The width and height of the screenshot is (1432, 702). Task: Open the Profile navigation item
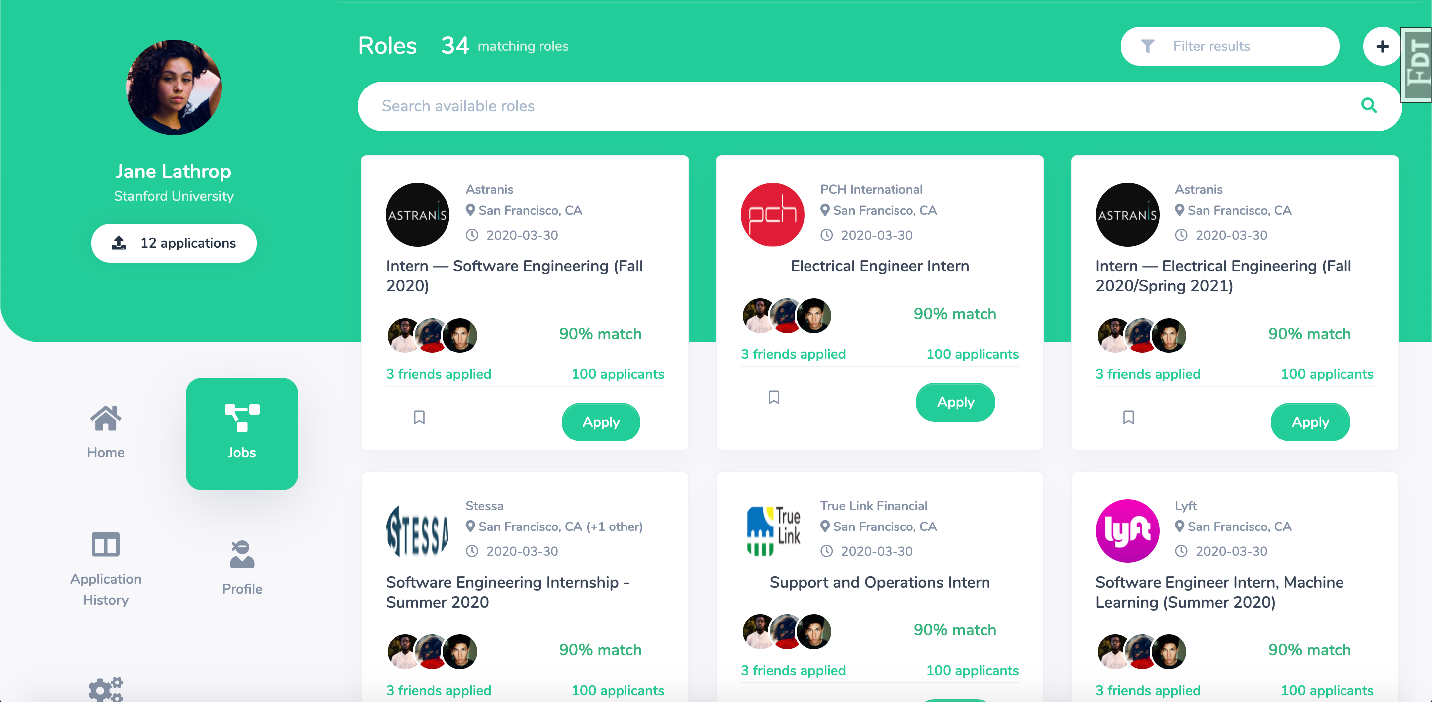[242, 567]
